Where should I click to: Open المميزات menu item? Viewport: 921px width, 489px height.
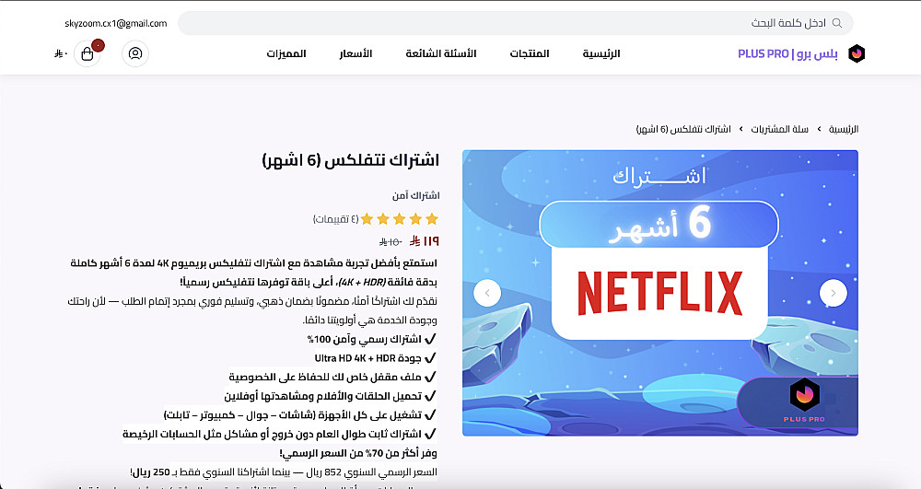click(286, 53)
